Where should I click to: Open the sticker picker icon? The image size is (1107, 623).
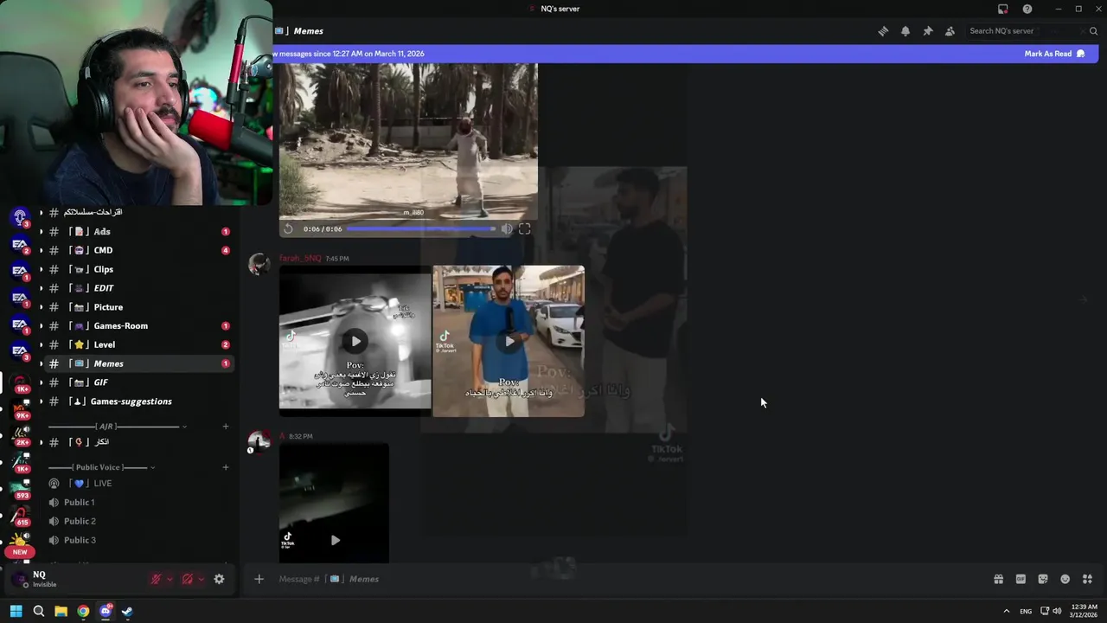pos(1043,579)
